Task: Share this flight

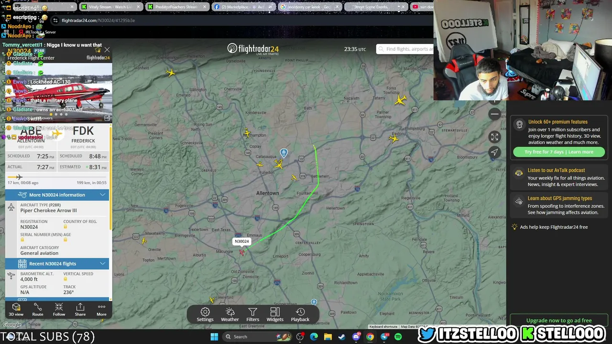Action: (x=80, y=310)
